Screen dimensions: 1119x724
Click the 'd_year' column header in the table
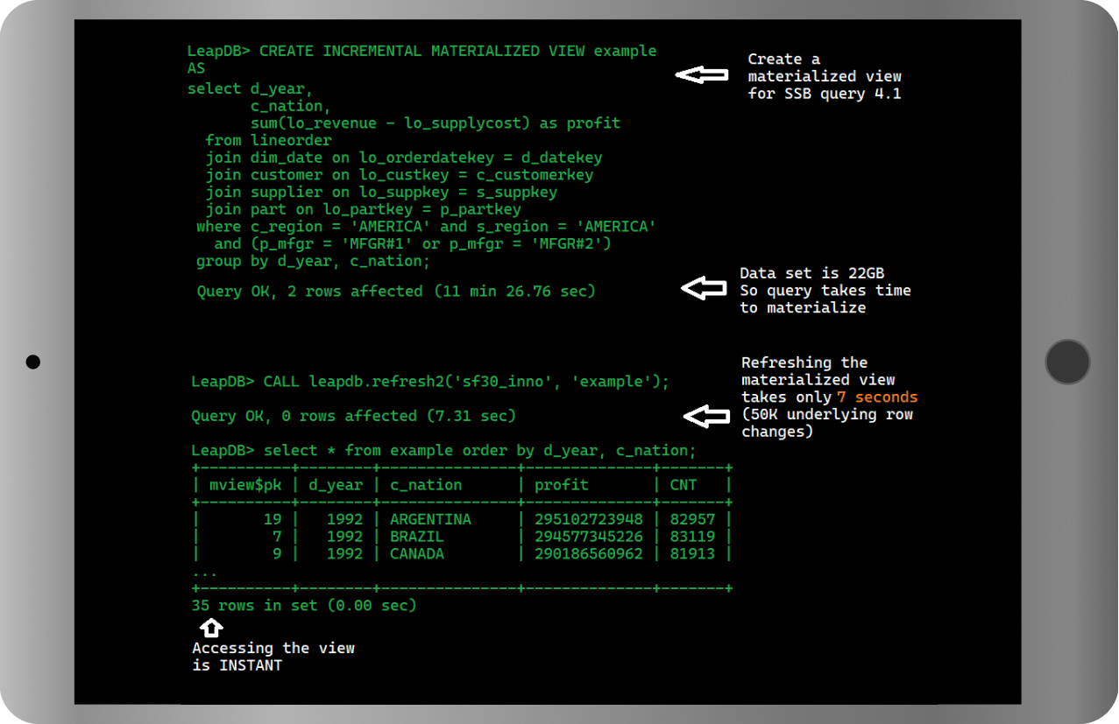click(x=336, y=484)
